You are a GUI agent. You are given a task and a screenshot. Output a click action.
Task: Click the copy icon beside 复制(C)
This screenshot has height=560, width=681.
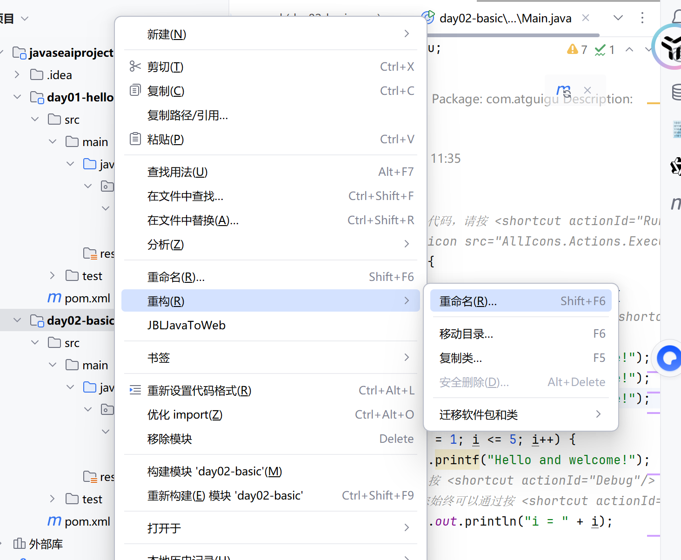coord(135,90)
